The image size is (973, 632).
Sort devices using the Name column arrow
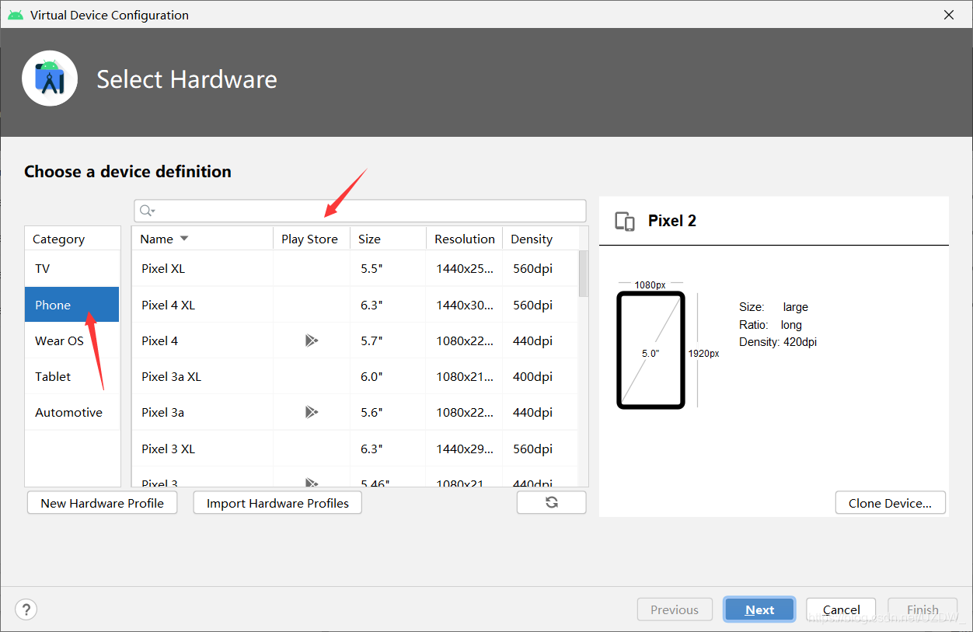(x=184, y=239)
